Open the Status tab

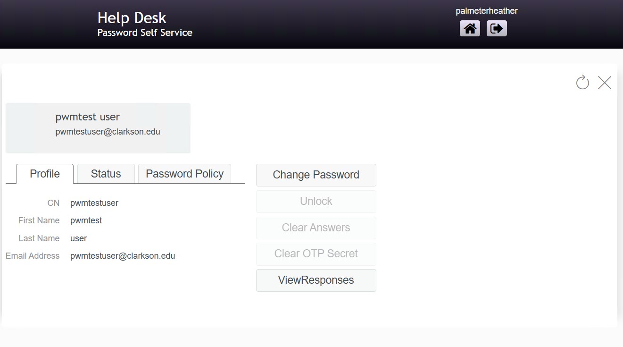click(106, 174)
